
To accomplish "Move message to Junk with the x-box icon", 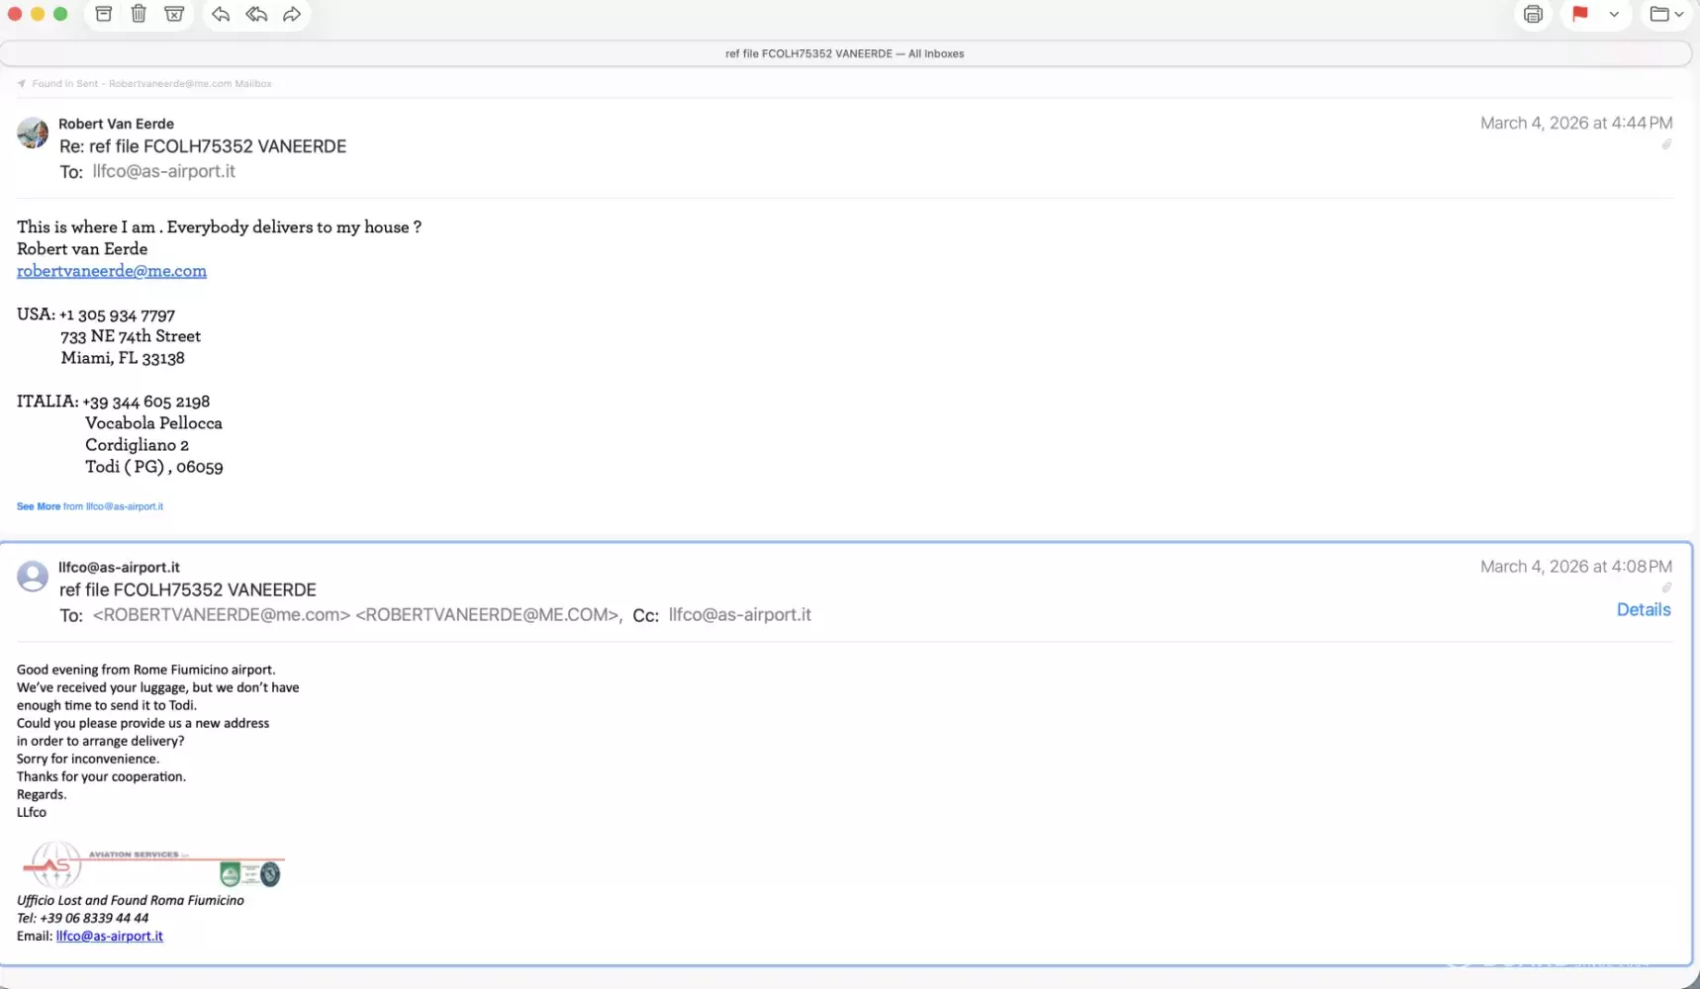I will (x=174, y=14).
